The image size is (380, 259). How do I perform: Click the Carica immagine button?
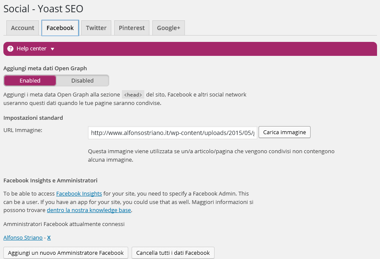pyautogui.click(x=284, y=132)
